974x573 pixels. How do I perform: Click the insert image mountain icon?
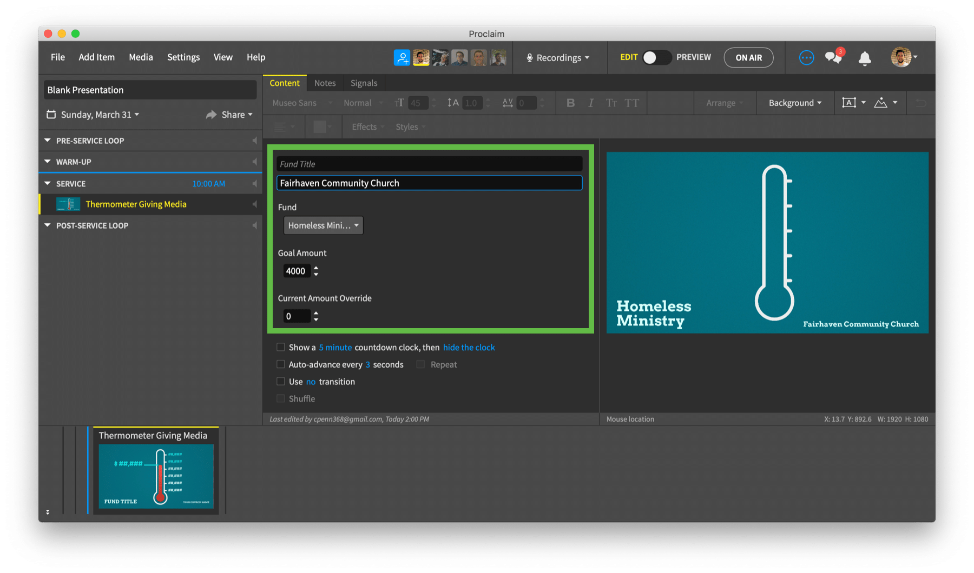point(881,103)
